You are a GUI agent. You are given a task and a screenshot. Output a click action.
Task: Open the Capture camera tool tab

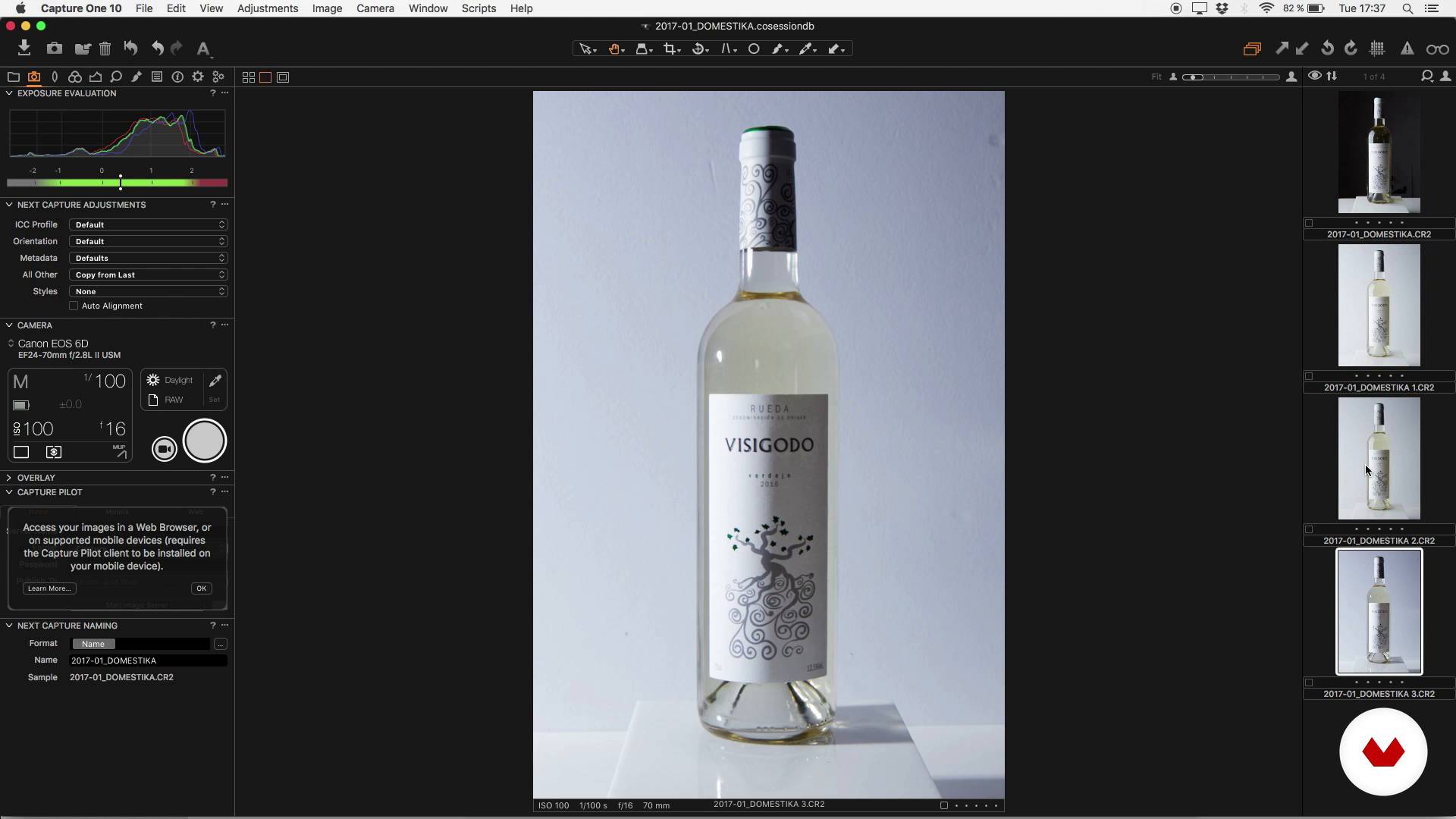[34, 77]
